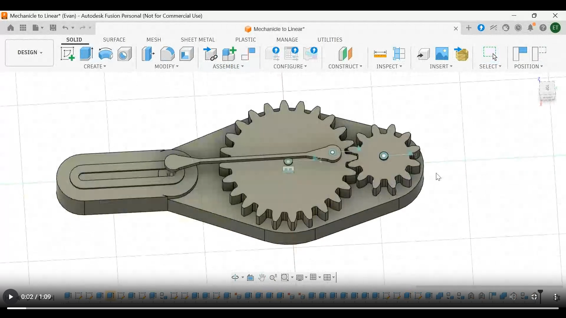Open the Help question mark icon
This screenshot has height=318, width=566.
tap(544, 28)
